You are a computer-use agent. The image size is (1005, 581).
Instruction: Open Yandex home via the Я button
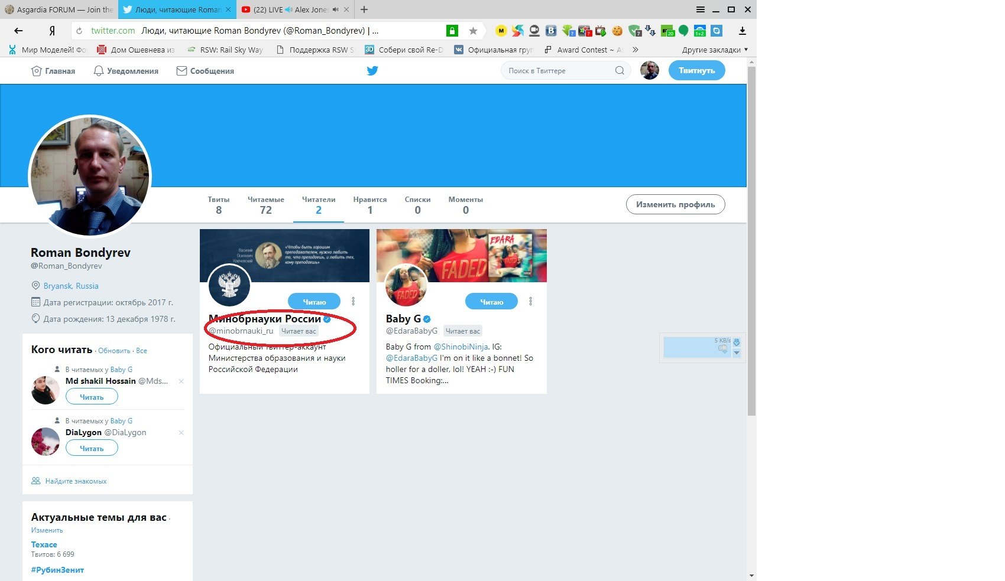click(52, 31)
